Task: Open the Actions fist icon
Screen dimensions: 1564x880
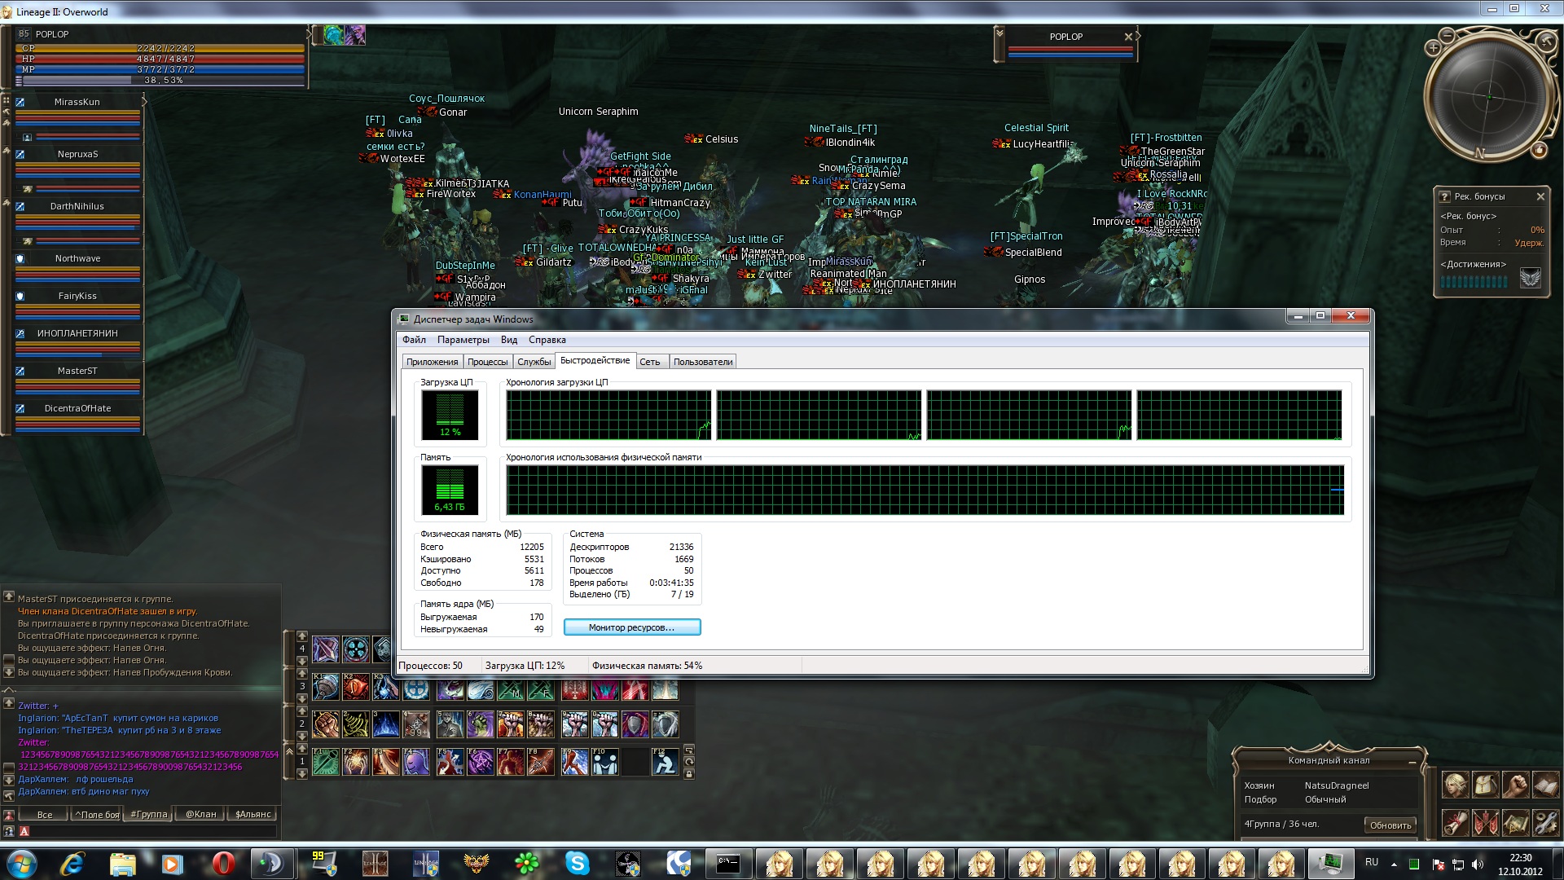Action: click(1516, 785)
